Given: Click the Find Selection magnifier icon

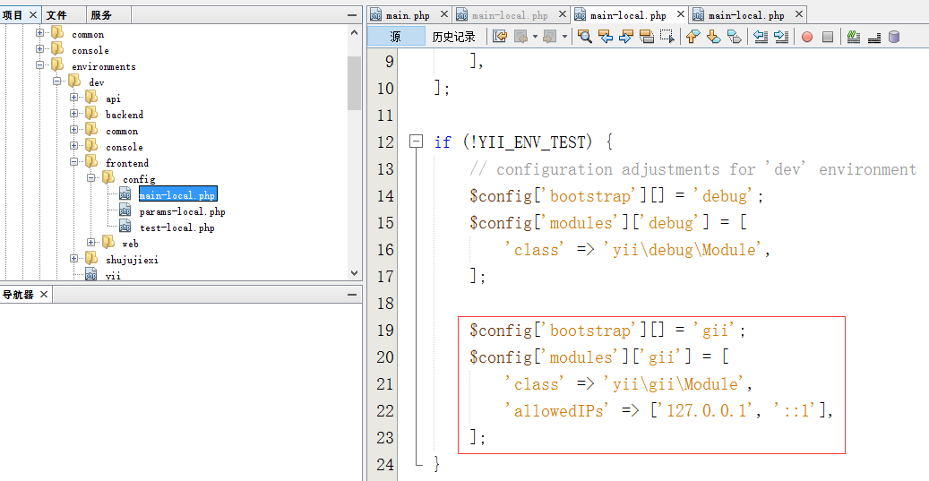Looking at the screenshot, I should pos(585,37).
